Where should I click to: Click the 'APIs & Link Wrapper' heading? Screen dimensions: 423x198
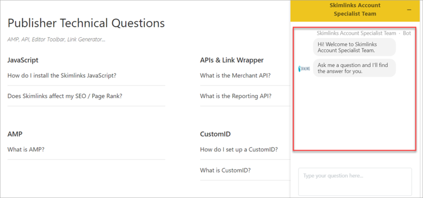click(232, 60)
